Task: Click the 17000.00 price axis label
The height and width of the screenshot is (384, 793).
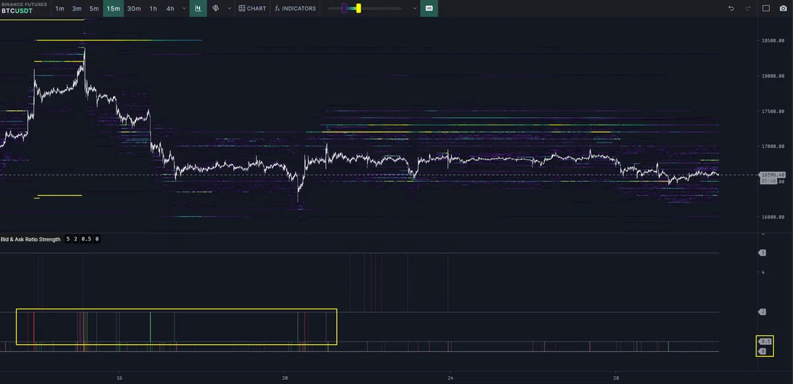Action: [773, 147]
